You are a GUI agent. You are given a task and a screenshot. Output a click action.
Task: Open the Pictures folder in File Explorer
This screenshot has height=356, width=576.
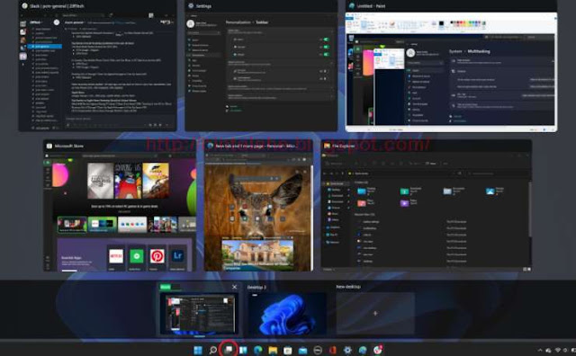(490, 191)
